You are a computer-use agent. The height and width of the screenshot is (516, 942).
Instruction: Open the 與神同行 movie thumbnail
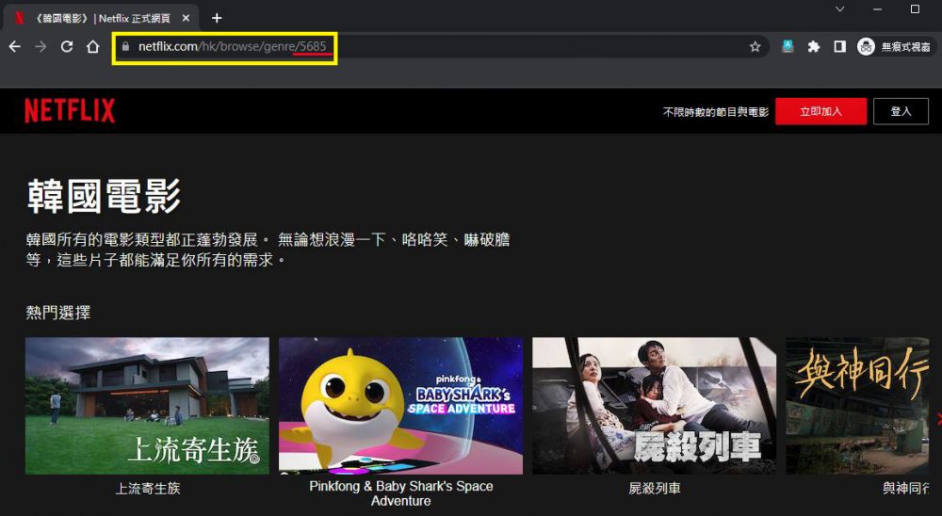point(859,406)
